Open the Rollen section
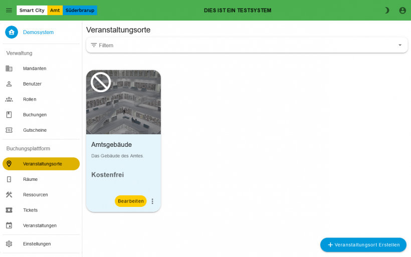Viewport: 411px width, 257px height. (30, 99)
